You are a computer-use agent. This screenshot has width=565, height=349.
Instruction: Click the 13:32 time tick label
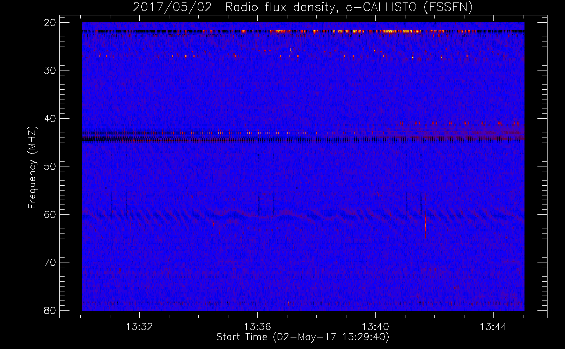[x=139, y=327]
